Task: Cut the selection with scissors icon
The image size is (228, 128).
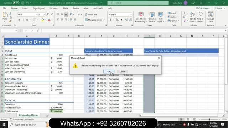Action: click(x=10, y=14)
